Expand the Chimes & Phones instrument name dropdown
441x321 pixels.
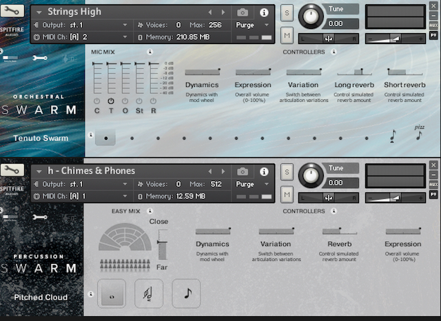click(x=39, y=172)
